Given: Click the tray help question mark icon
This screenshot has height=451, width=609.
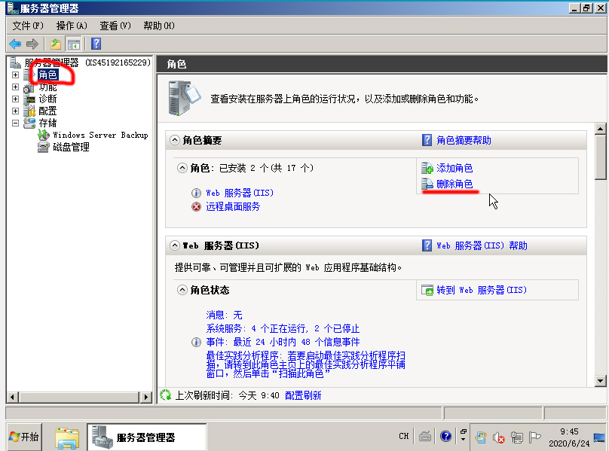Looking at the screenshot, I should [x=445, y=437].
